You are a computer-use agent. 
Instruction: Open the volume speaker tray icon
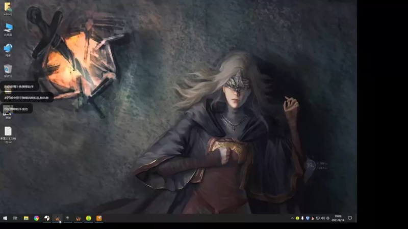(323, 218)
